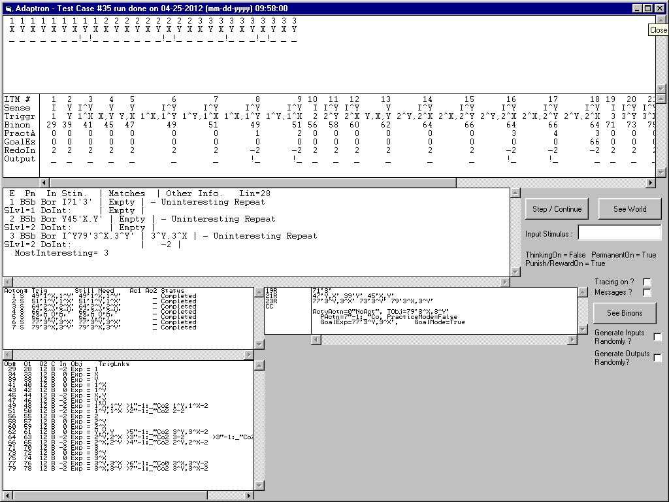Click the 'GoalMode=True' text

tap(440, 322)
